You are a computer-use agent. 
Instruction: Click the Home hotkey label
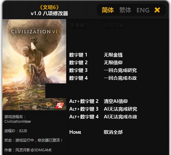tap(75, 132)
